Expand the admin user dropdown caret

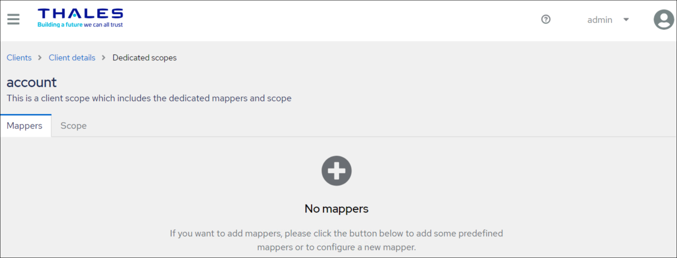(626, 20)
